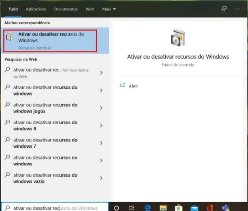The width and height of the screenshot is (248, 211).
Task: Open the feedback icon in search header
Action: pyautogui.click(x=224, y=9)
